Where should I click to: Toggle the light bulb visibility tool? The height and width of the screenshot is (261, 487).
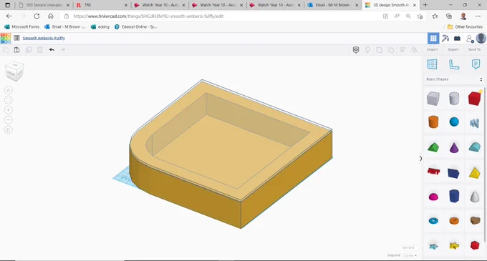[367, 49]
